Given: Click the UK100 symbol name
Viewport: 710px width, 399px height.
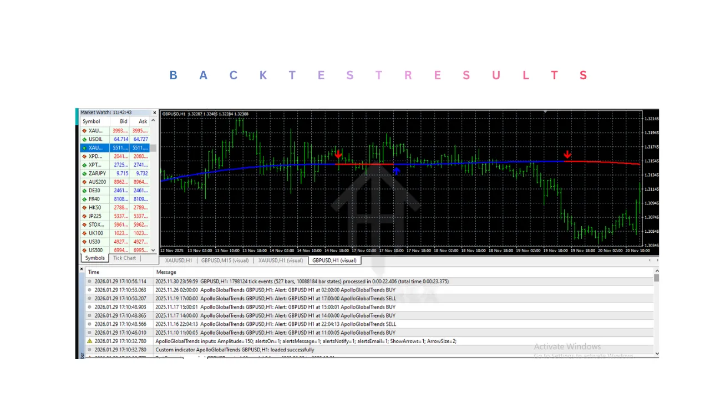Looking at the screenshot, I should [x=96, y=233].
